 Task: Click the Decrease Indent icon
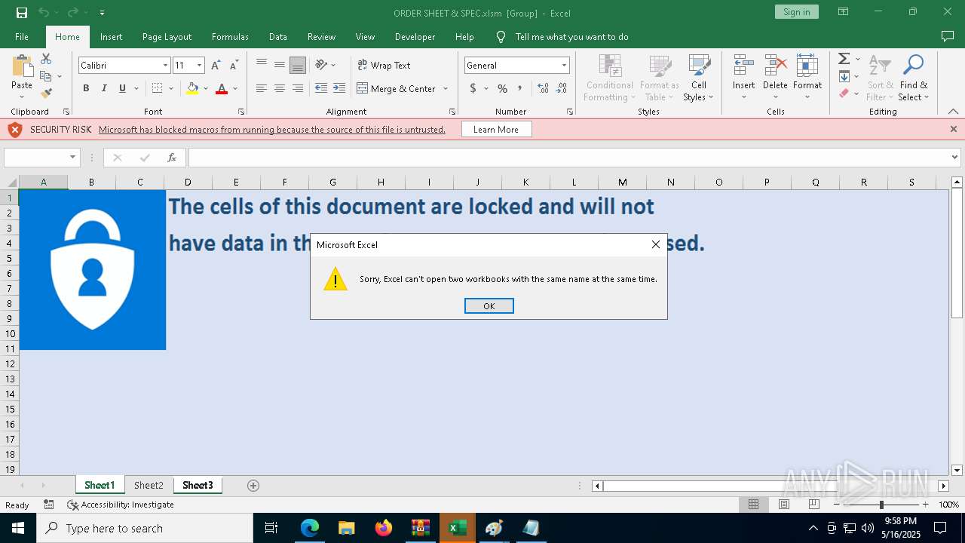click(321, 88)
